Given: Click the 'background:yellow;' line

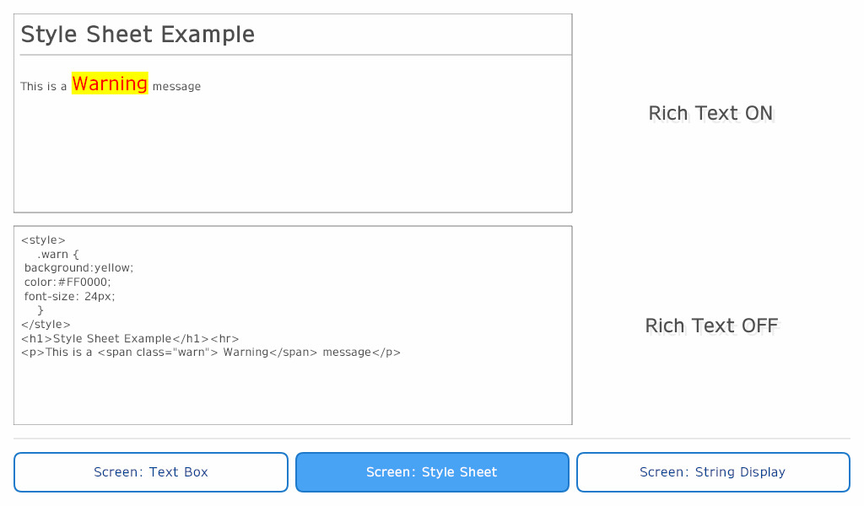Looking at the screenshot, I should point(78,268).
